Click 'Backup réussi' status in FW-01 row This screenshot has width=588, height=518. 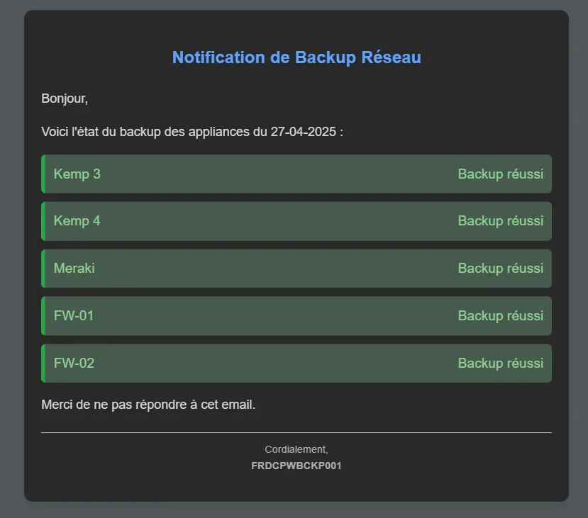click(x=500, y=316)
